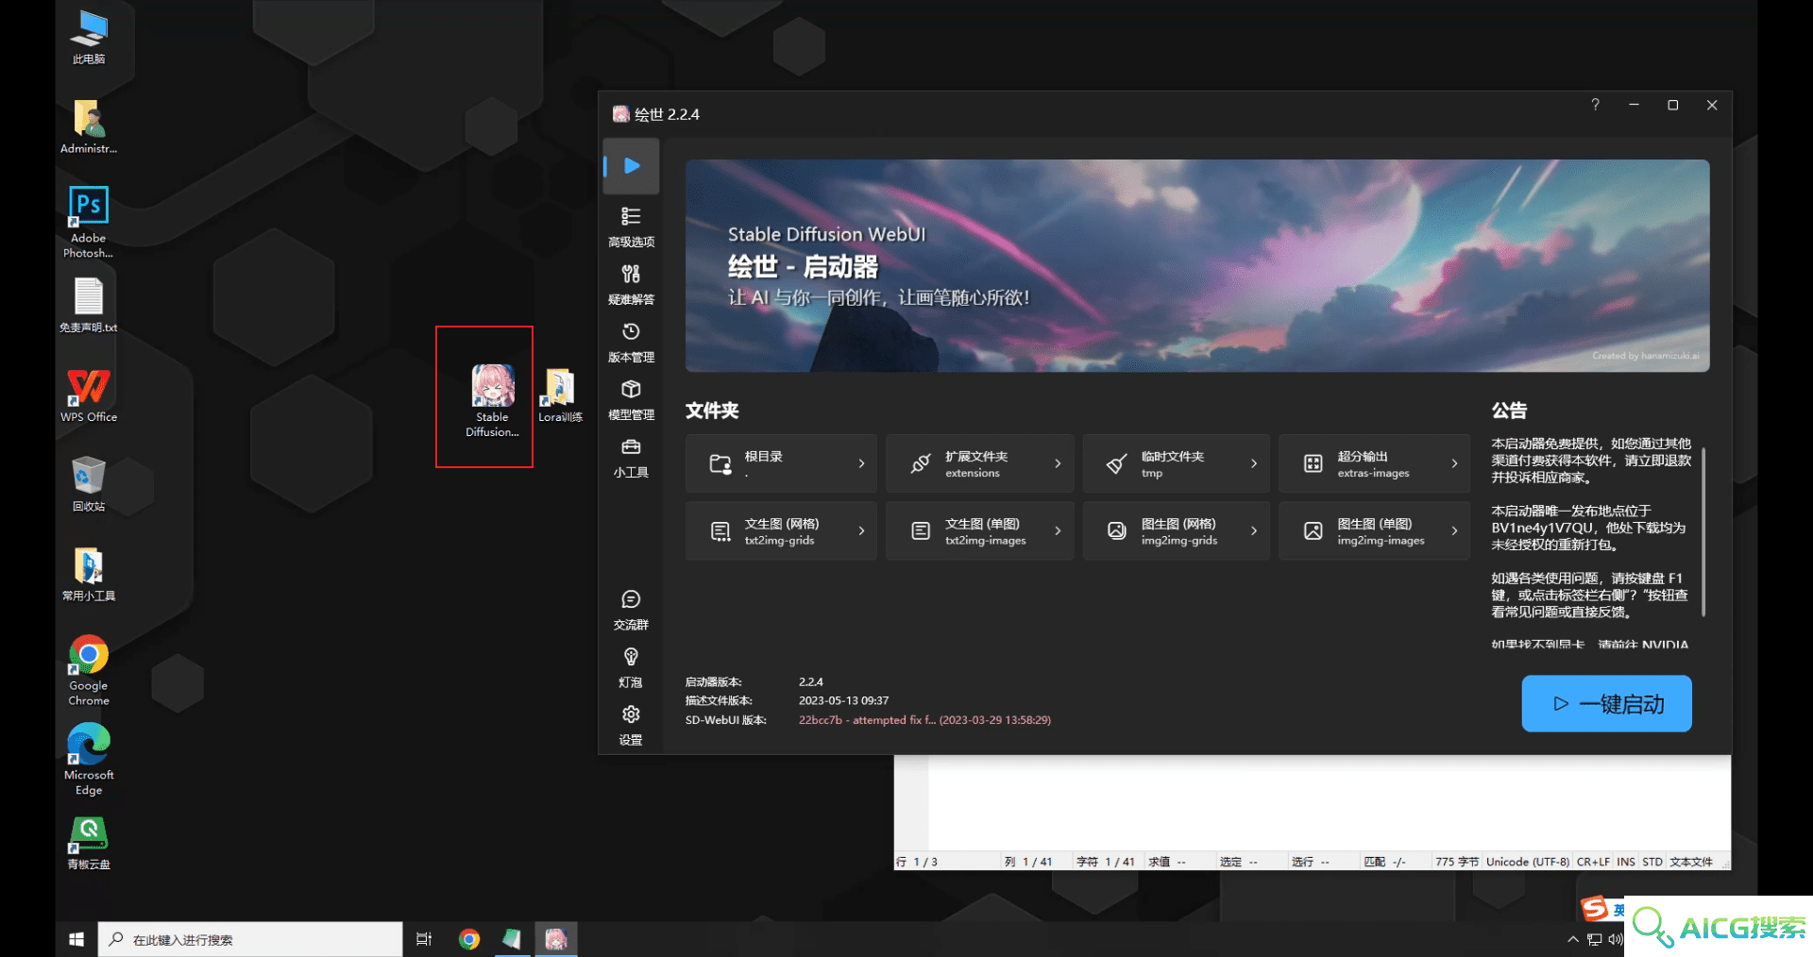Image resolution: width=1813 pixels, height=957 pixels.
Task: Click 列 1 / 41 in editor status bar
Action: pos(1028,862)
